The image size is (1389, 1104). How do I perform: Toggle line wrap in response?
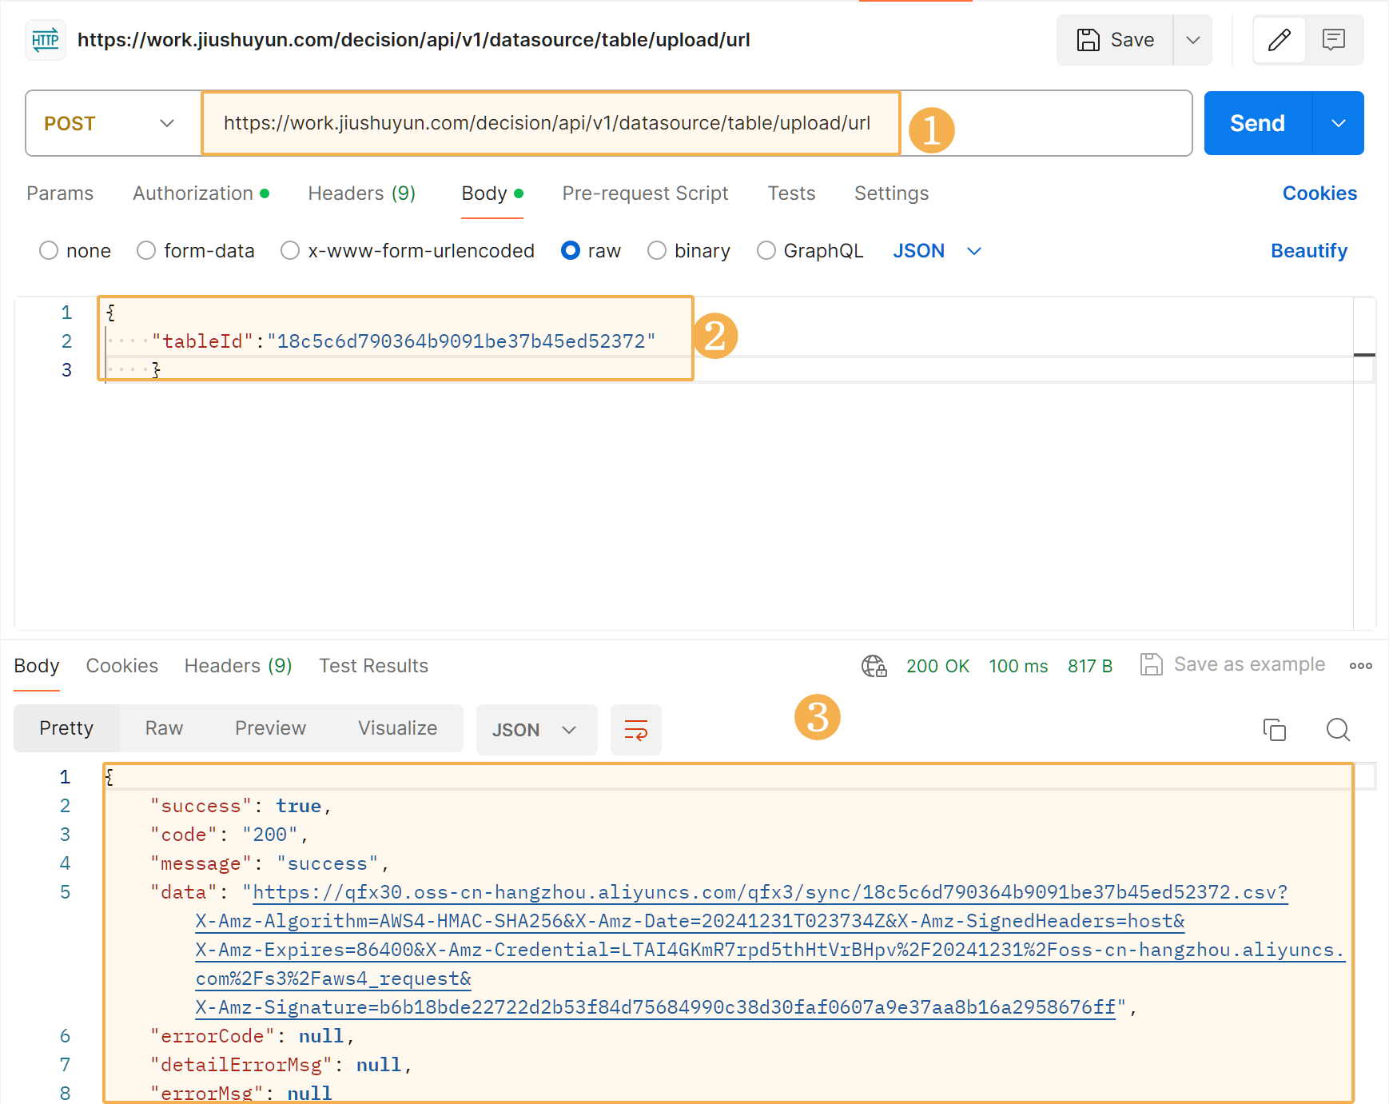pyautogui.click(x=635, y=730)
